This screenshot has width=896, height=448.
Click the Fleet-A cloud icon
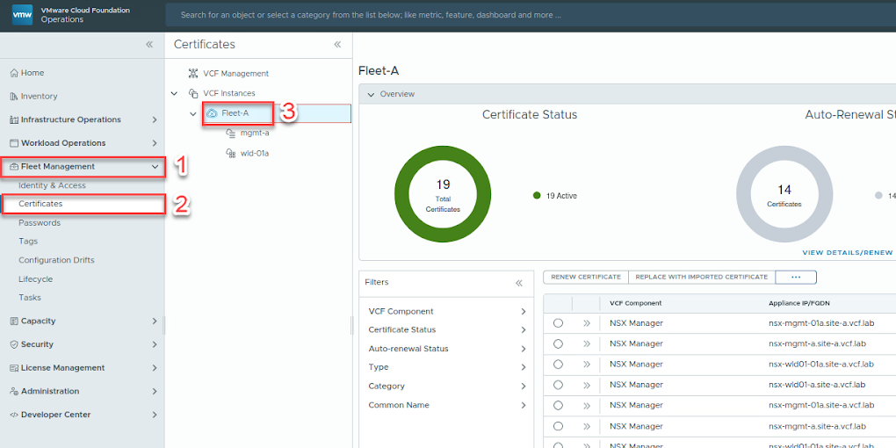(x=212, y=113)
